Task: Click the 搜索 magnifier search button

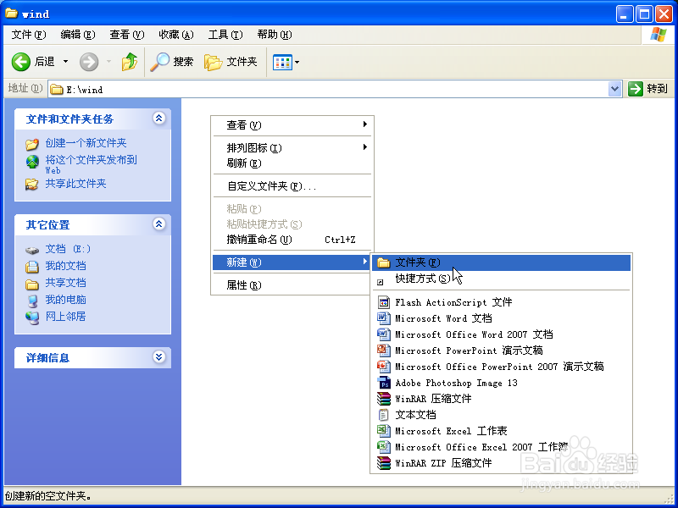Action: tap(172, 62)
